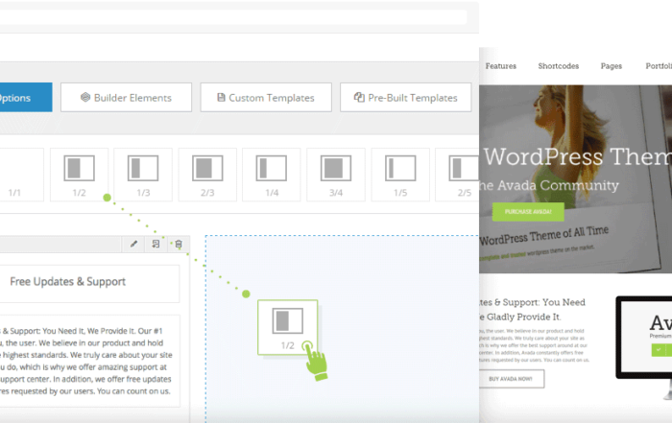
Task: Choose the 2/3 column layout
Action: pos(207,175)
